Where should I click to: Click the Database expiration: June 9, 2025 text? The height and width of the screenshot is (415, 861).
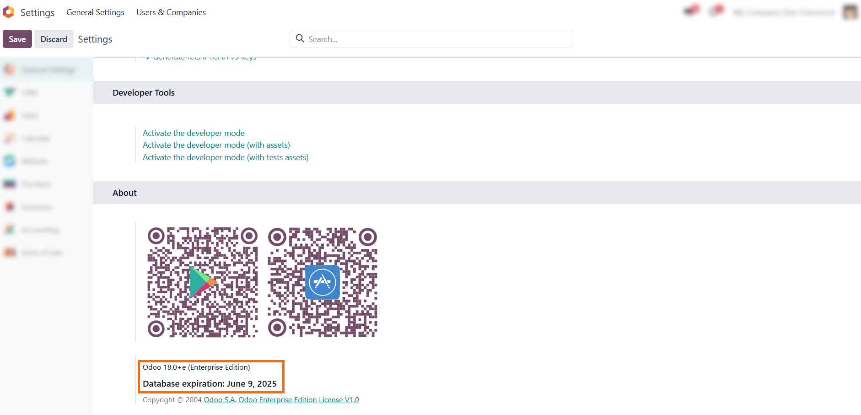coord(210,384)
